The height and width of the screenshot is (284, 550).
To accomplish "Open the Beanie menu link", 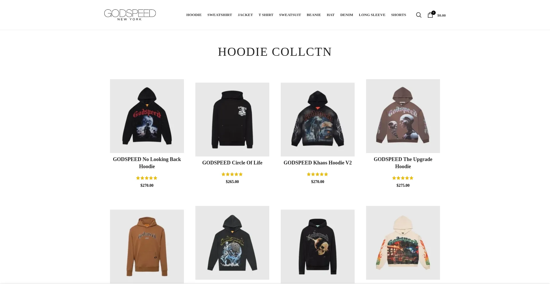I will pyautogui.click(x=314, y=15).
